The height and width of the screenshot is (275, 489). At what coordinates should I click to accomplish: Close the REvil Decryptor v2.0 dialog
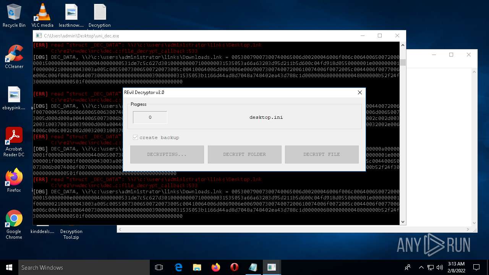click(x=359, y=92)
